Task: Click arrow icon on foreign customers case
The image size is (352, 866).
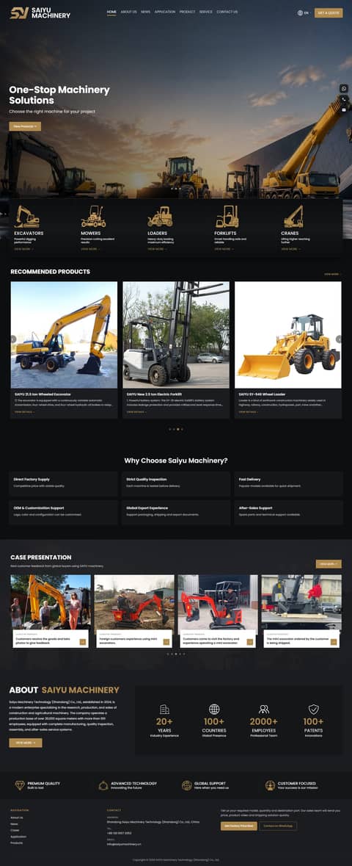Action: pyautogui.click(x=166, y=642)
